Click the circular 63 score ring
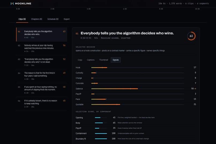This screenshot has width=216, height=144. click(191, 36)
